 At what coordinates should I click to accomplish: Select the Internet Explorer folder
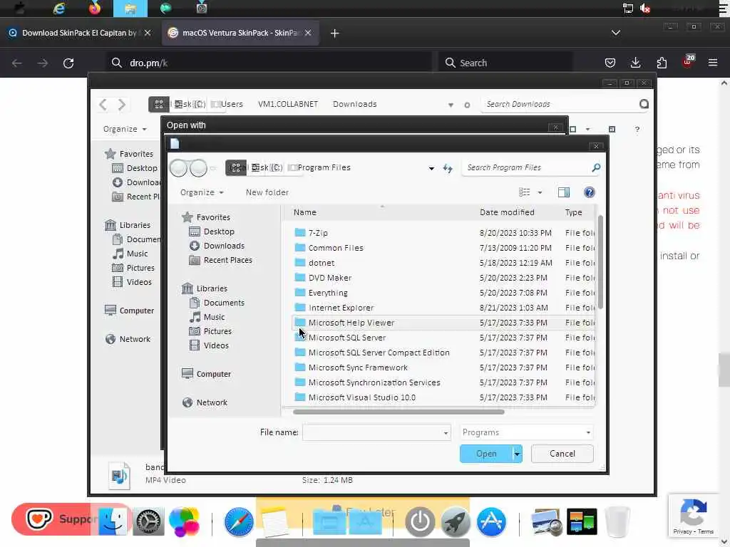pos(341,308)
